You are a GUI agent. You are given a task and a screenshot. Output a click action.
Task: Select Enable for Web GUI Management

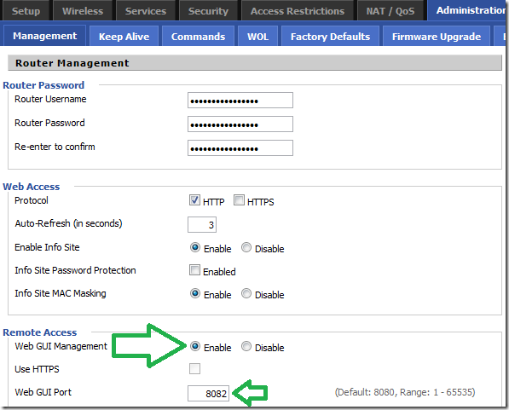(x=194, y=346)
